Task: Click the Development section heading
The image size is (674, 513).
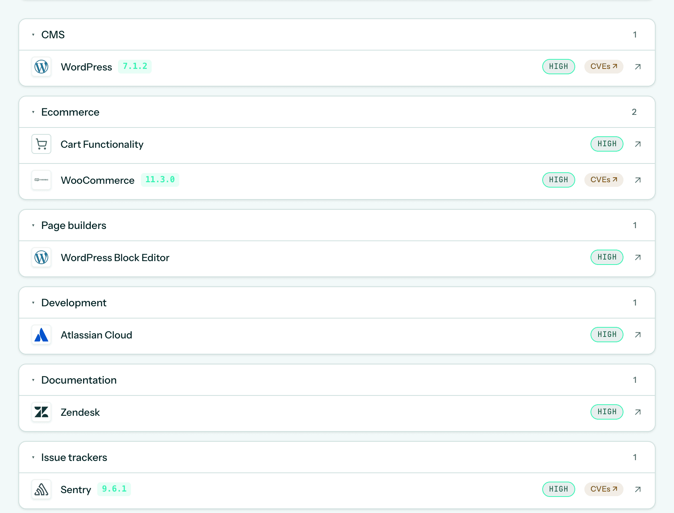Action: click(x=74, y=303)
